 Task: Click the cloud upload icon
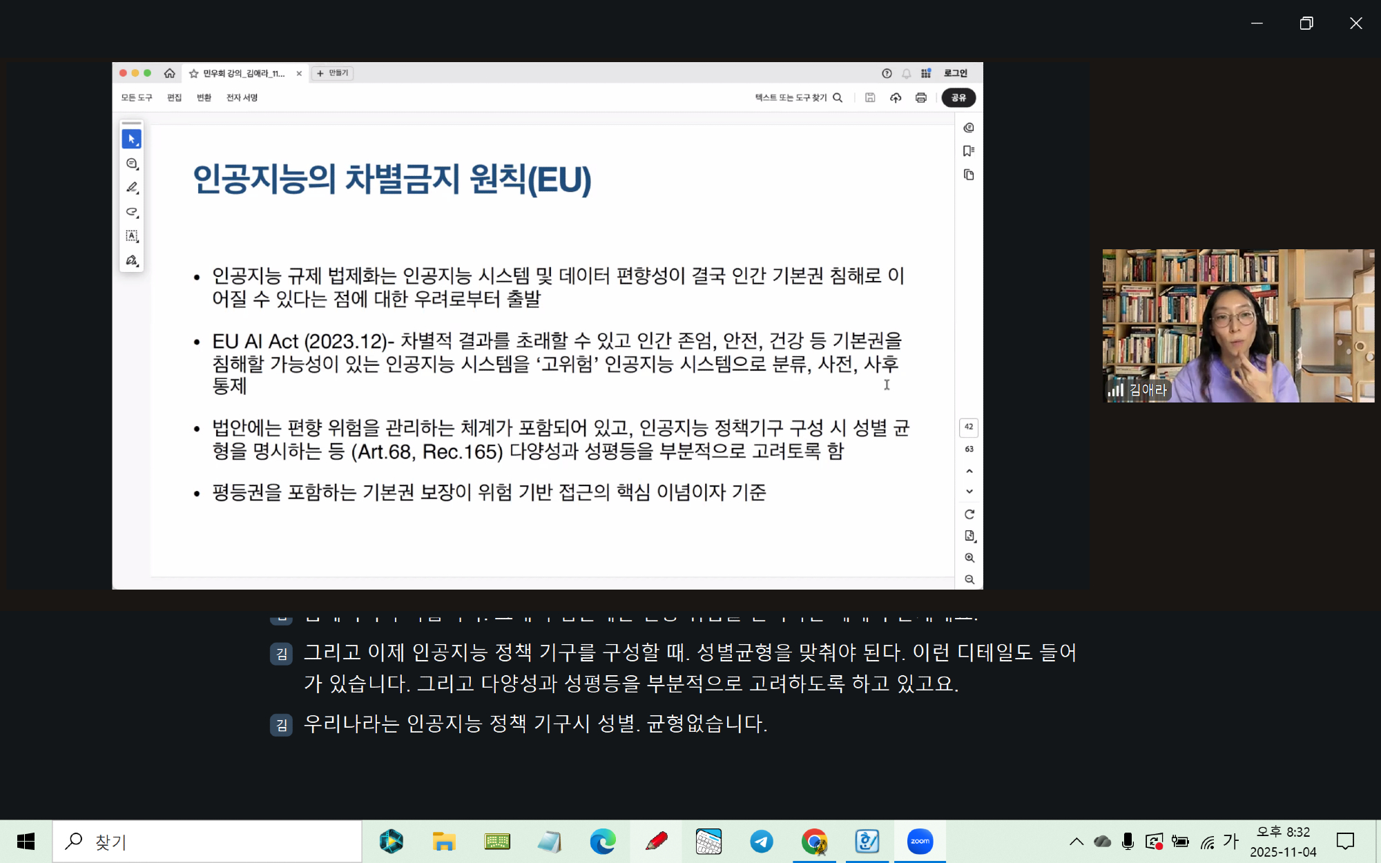click(896, 98)
